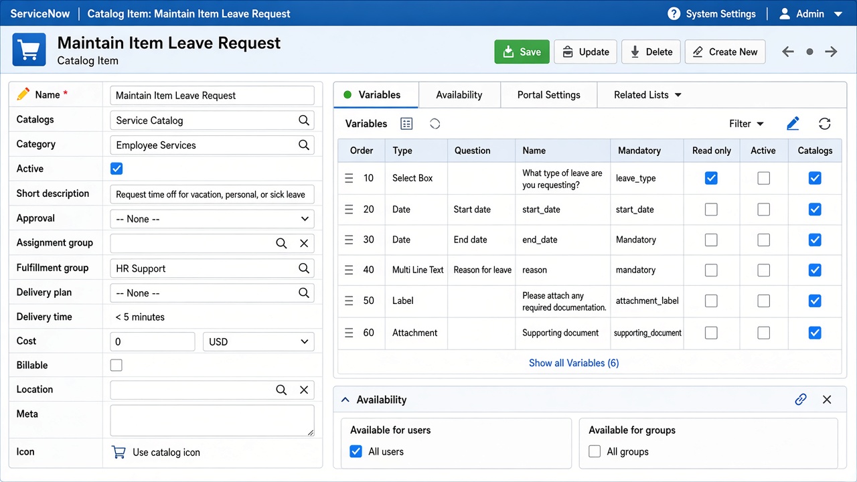Viewport: 857px width, 482px height.
Task: Enable the Billable checkbox
Action: [116, 365]
